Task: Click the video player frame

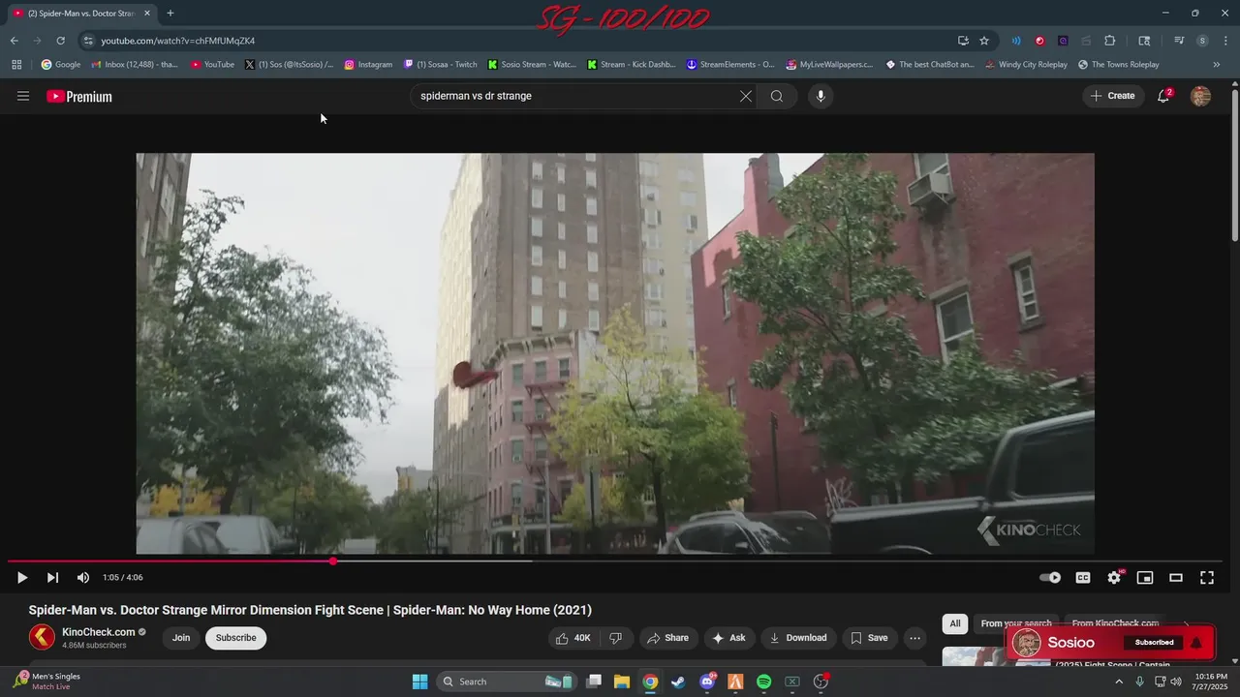Action: pos(615,353)
